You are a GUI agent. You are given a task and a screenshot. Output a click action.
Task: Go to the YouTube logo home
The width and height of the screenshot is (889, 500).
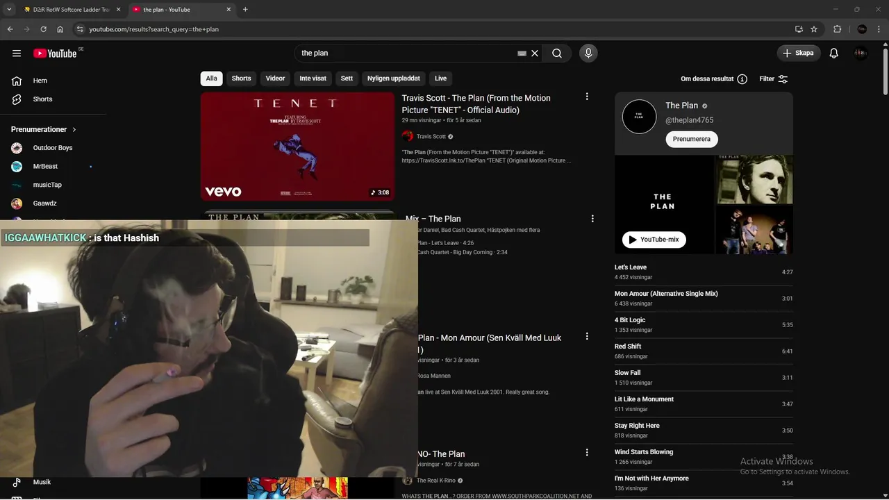click(x=55, y=53)
